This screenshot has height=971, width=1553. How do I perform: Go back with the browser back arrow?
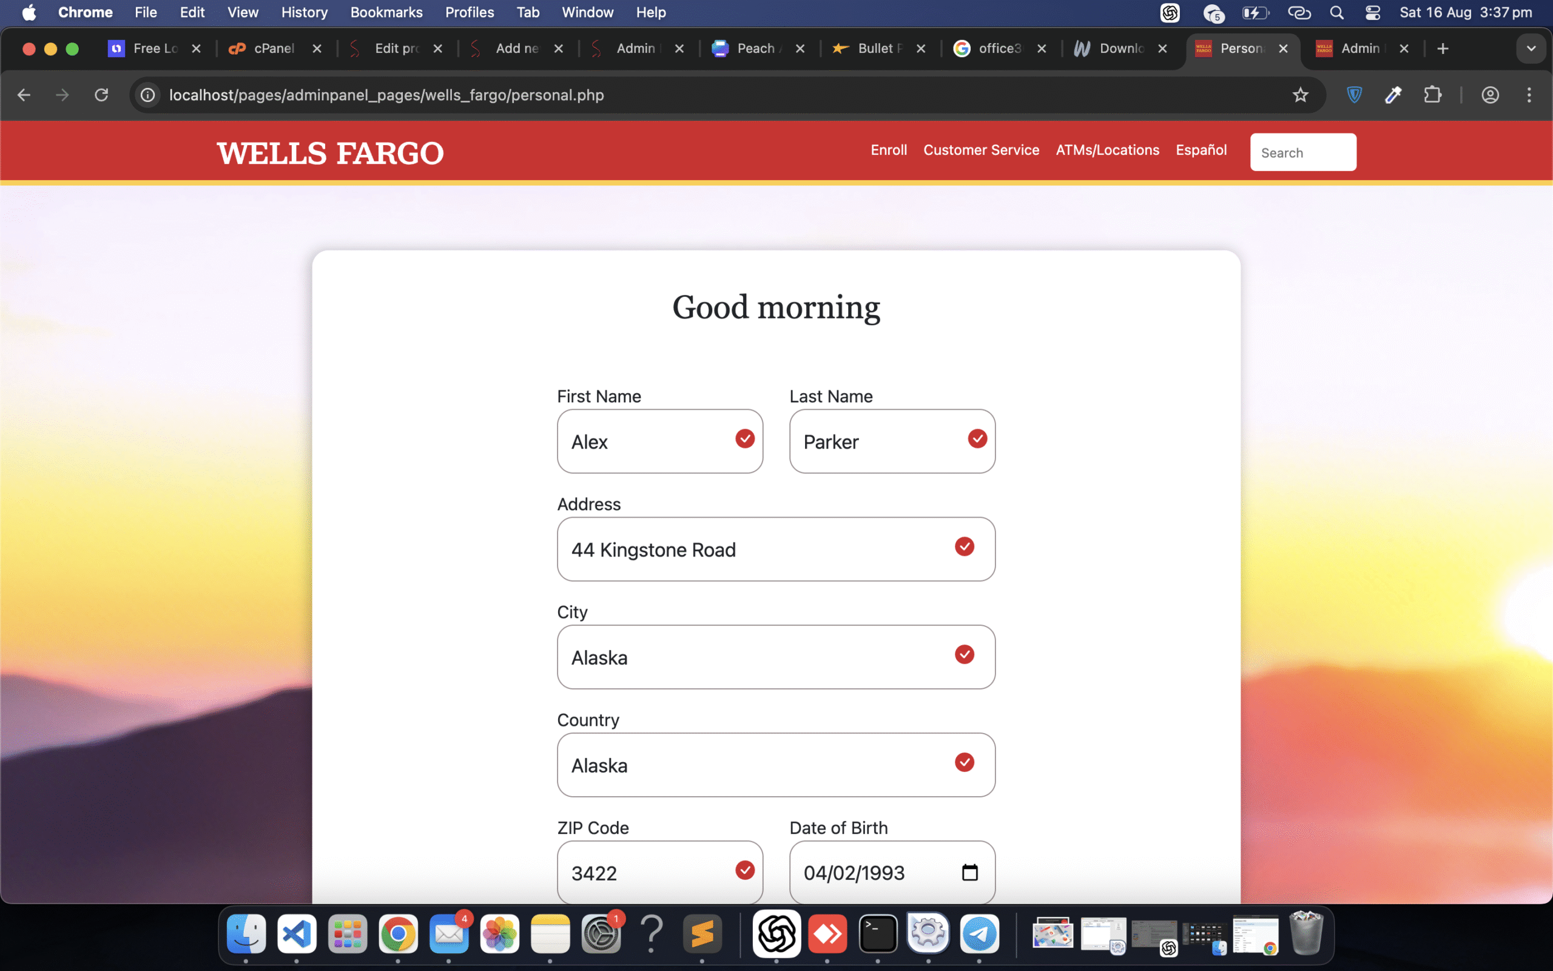(24, 95)
